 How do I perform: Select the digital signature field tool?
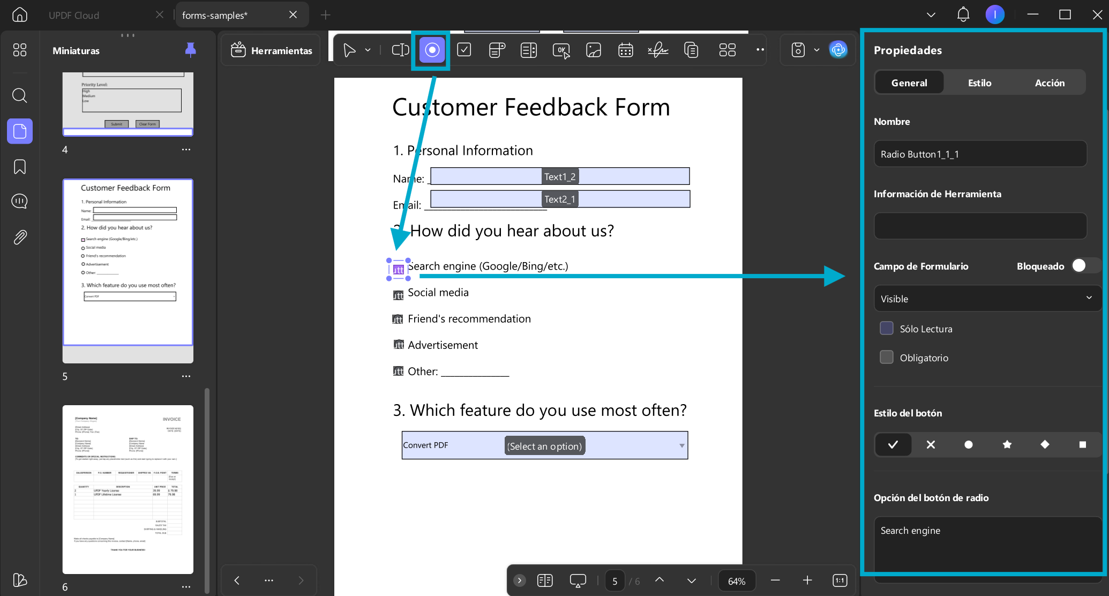click(658, 50)
